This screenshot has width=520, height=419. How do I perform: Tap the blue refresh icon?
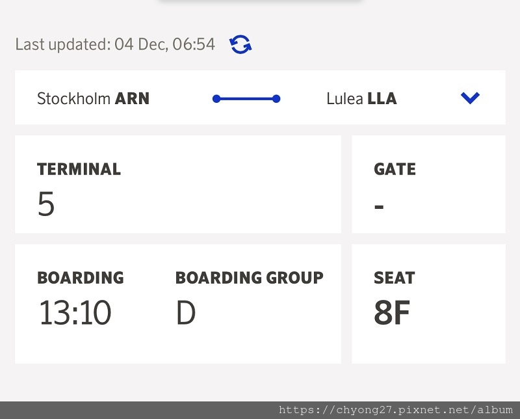240,44
